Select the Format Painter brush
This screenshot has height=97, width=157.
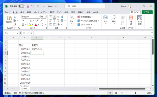coord(15,24)
